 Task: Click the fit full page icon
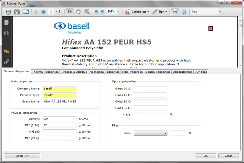184,12
